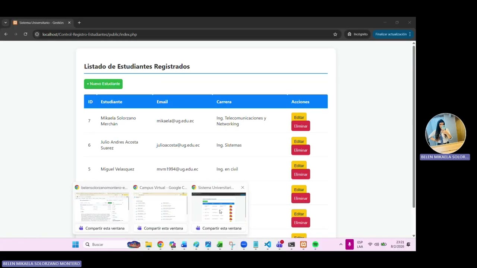Edit the Miguel Velasquez record
The image size is (477, 268).
click(299, 166)
